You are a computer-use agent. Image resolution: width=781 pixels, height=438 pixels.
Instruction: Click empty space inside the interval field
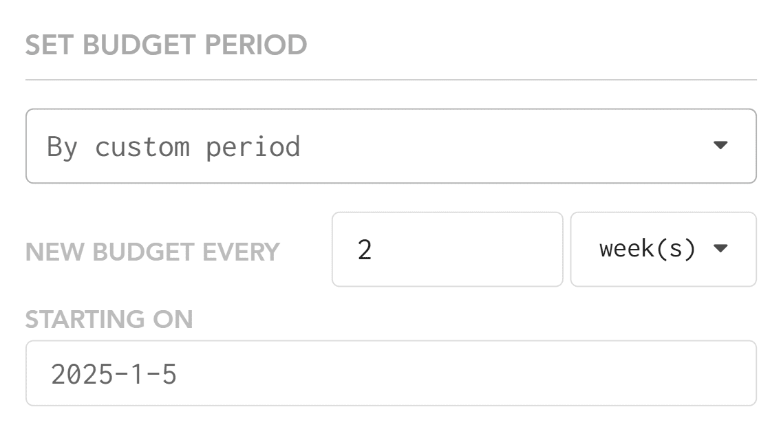tap(482, 249)
